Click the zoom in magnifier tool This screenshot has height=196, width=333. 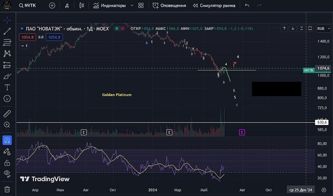7,125
